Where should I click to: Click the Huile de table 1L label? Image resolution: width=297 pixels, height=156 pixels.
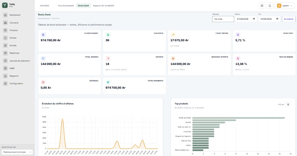pos(184,127)
